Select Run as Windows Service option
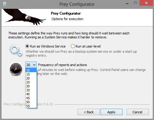154x120 pixels. pos(45,46)
